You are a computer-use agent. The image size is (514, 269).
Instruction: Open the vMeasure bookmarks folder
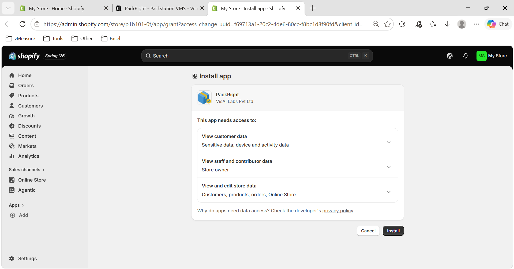[x=20, y=39]
